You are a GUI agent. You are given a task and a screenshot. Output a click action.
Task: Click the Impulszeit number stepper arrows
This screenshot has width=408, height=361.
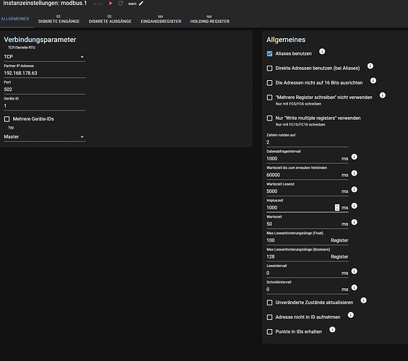(x=337, y=207)
